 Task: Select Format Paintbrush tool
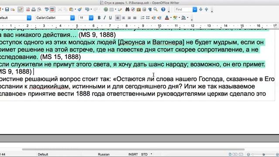80,10
